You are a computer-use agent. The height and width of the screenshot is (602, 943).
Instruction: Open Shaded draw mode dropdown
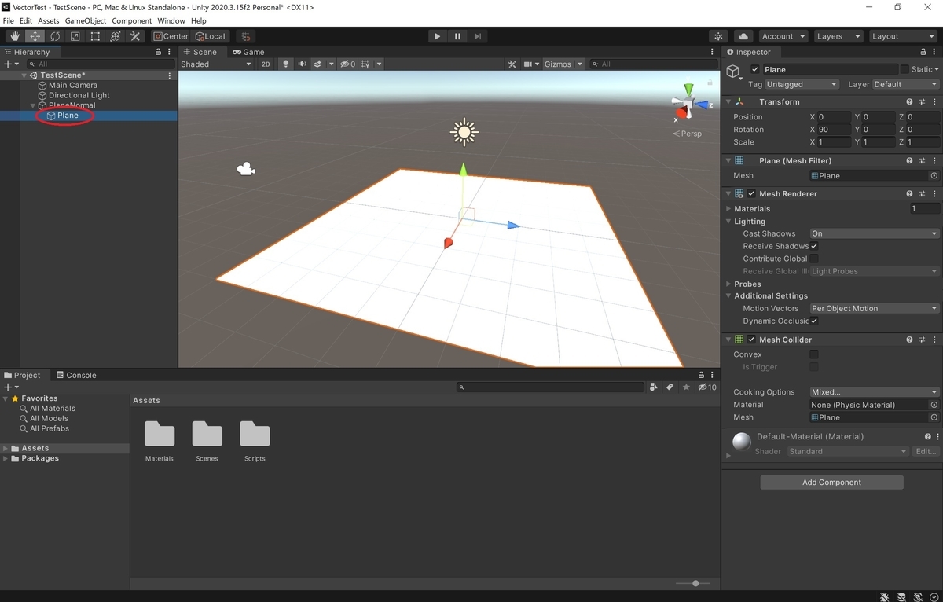pyautogui.click(x=215, y=64)
